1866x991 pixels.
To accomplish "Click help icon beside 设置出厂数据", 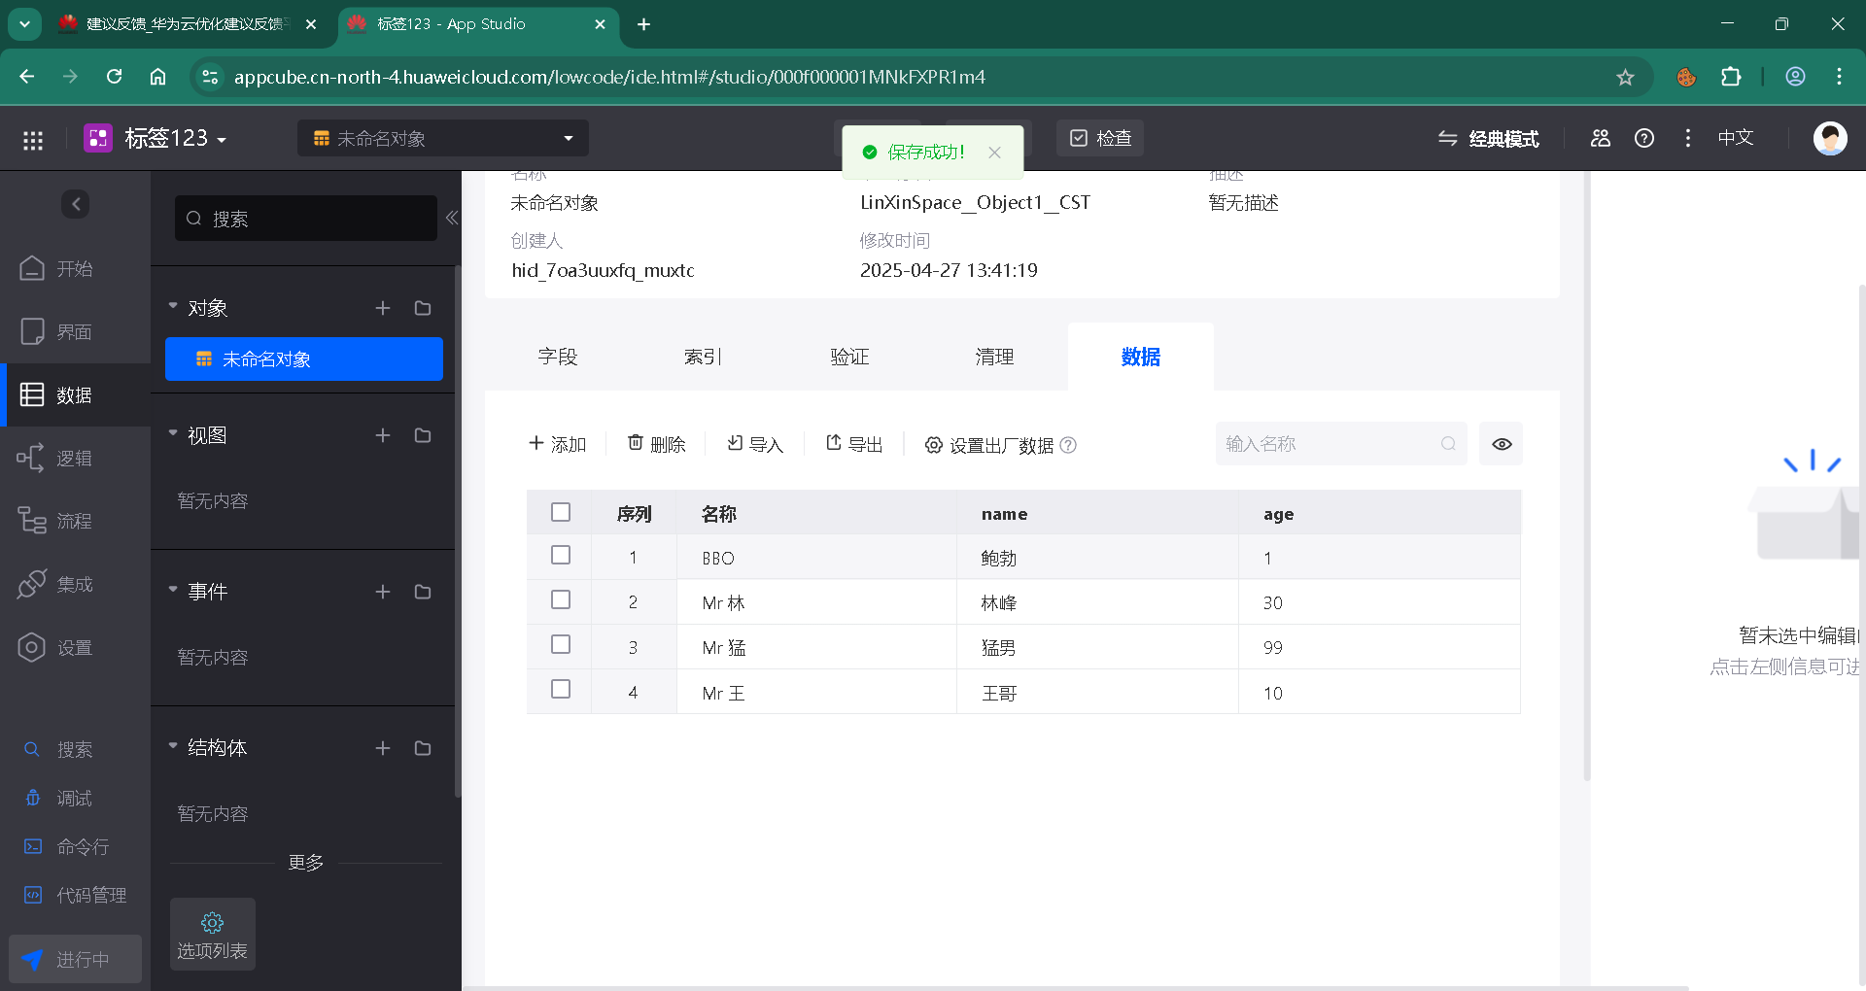I will 1068,445.
